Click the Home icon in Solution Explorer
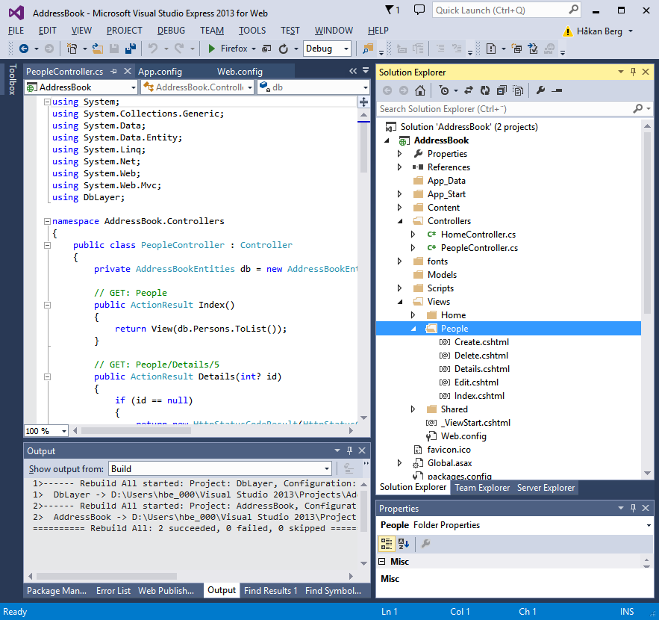Screen dimensions: 659x620 click(x=421, y=90)
